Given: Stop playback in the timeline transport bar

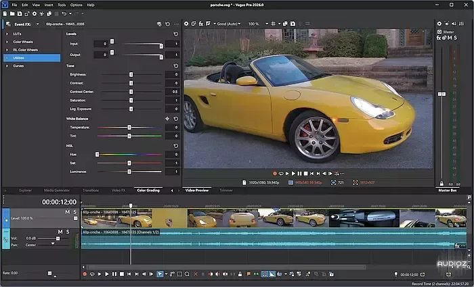Looking at the screenshot, I should 121,274.
